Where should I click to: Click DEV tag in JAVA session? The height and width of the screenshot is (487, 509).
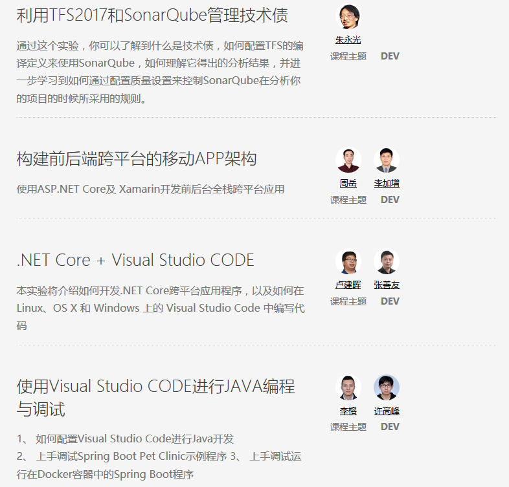pyautogui.click(x=390, y=427)
